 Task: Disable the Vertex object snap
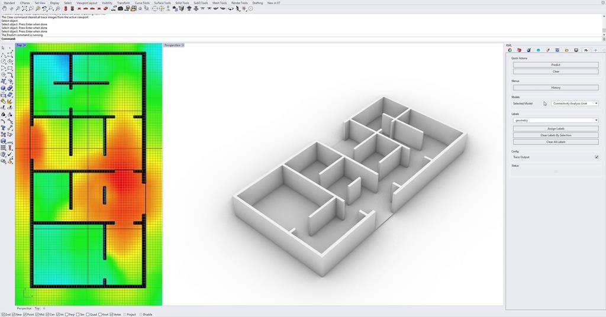[110, 315]
